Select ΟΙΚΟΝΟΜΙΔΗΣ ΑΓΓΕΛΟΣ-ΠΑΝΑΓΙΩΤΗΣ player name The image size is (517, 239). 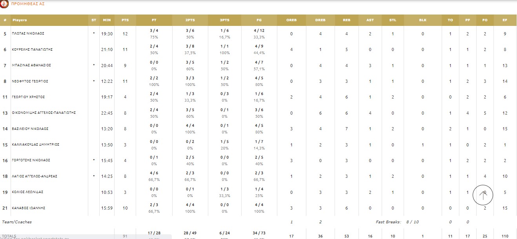44,113
